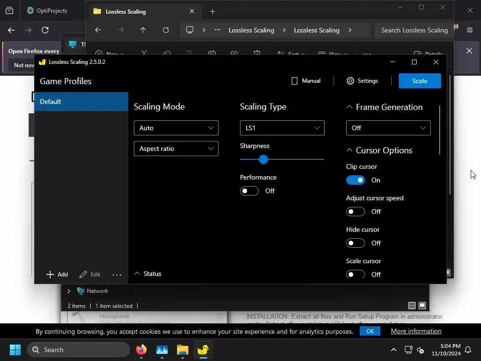
Task: Open profile more options ellipsis
Action: [117, 275]
